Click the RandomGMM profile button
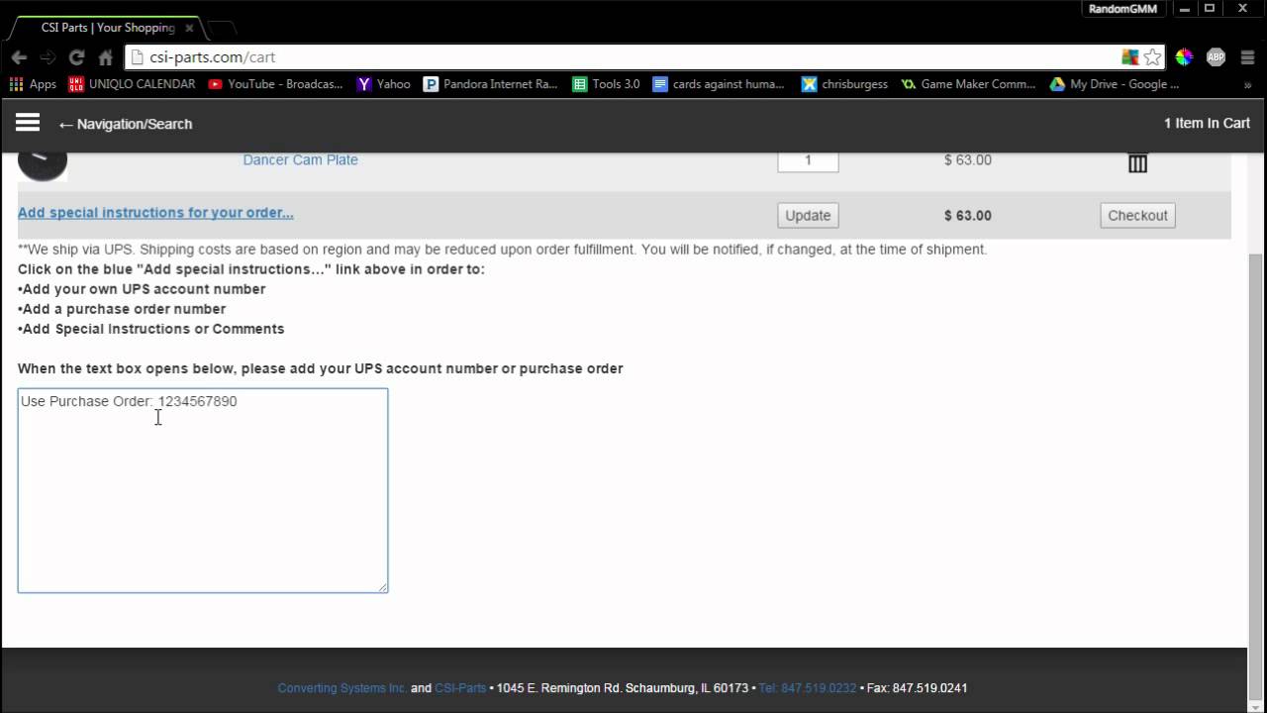The width and height of the screenshot is (1267, 713). [1122, 9]
